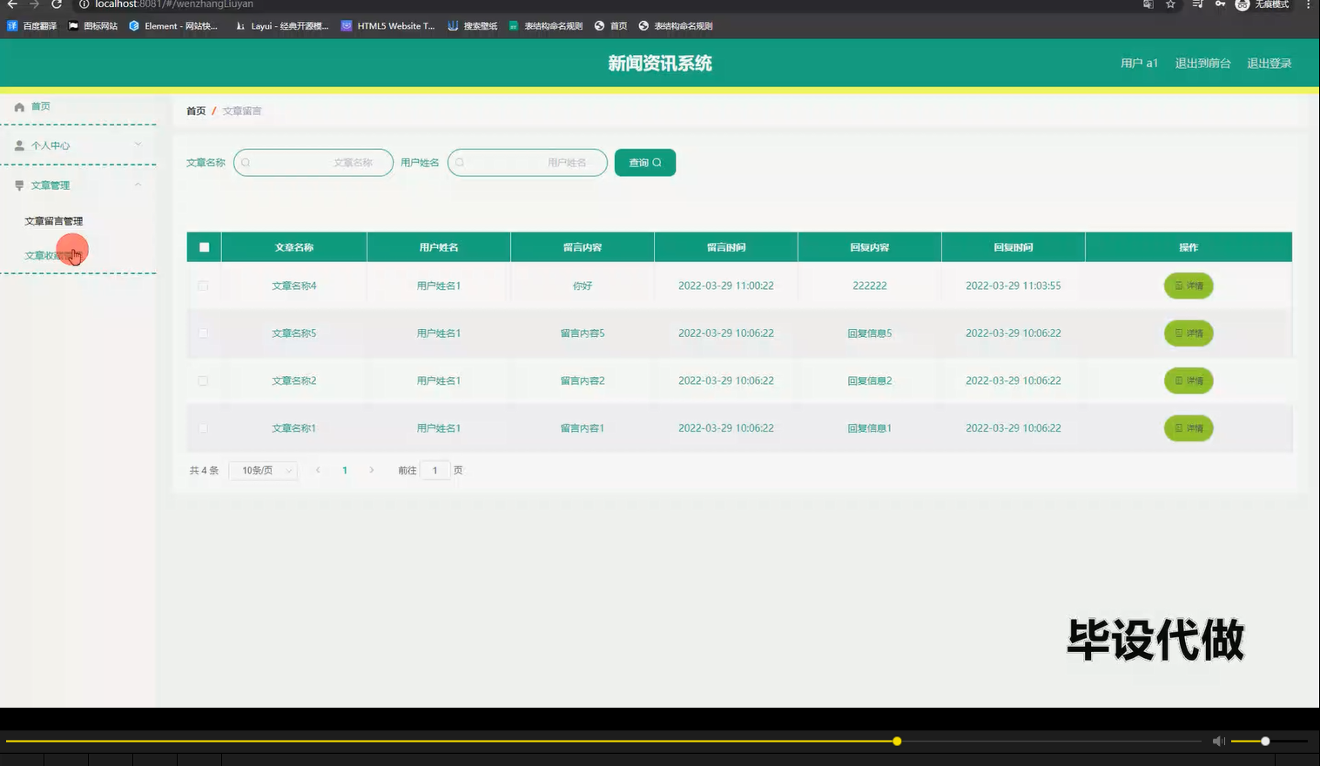
Task: Open the media control playlist icon
Action: click(1197, 4)
